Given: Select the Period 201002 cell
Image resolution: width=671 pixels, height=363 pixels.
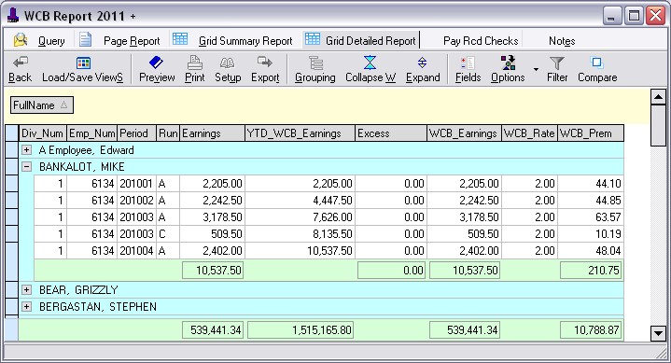Looking at the screenshot, I should coord(137,201).
